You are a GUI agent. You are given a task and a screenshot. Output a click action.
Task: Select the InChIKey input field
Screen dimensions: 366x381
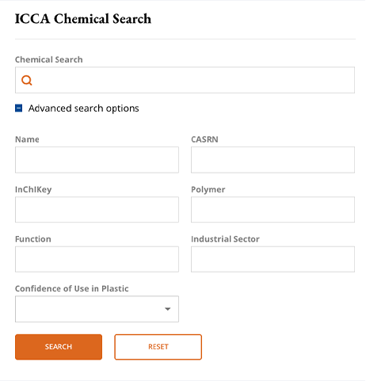coord(97,209)
